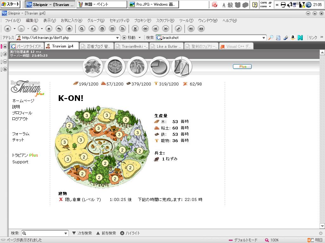
Task: Expand the bottom find box dropdown
Action: click(66, 233)
